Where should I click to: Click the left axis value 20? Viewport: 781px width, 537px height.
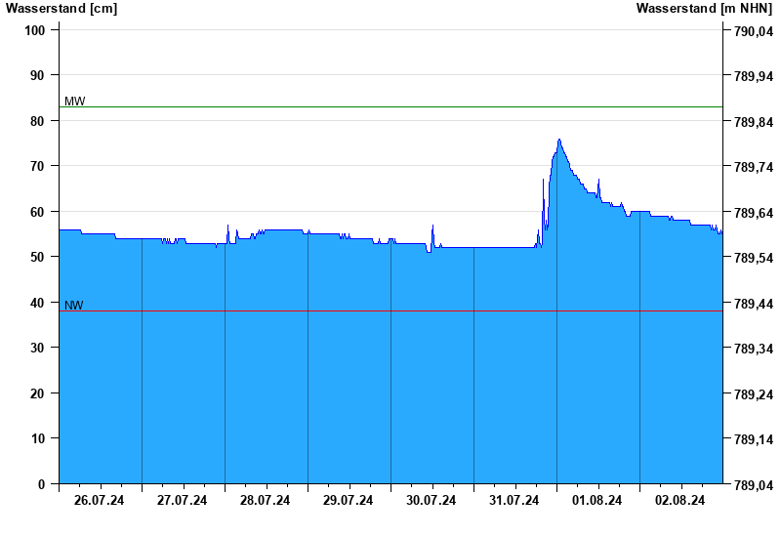[38, 393]
